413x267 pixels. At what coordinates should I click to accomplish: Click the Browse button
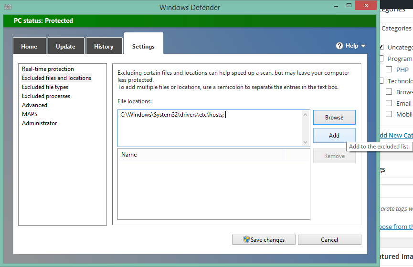click(334, 118)
